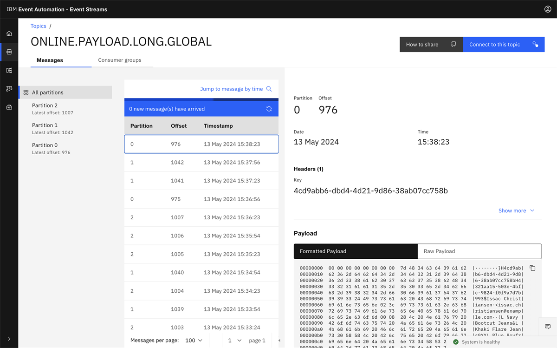Open the schema registry sidebar icon
This screenshot has width=557, height=348.
coord(9,71)
